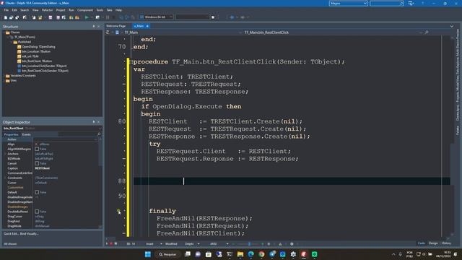The image size is (462, 260).
Task: Open Windows Start menu
Action: (x=148, y=254)
